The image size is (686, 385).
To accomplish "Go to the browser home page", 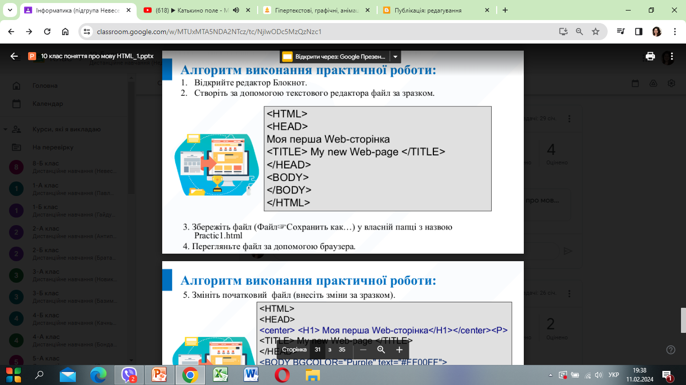I will [65, 32].
